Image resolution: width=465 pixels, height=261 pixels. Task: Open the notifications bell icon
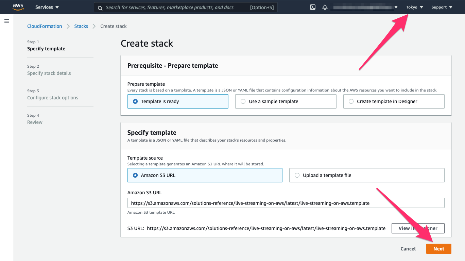pos(325,7)
